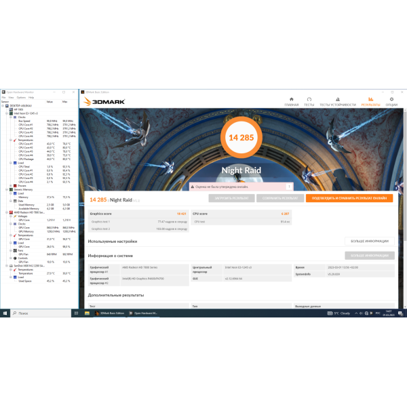Click the CPU score row

tap(241, 214)
